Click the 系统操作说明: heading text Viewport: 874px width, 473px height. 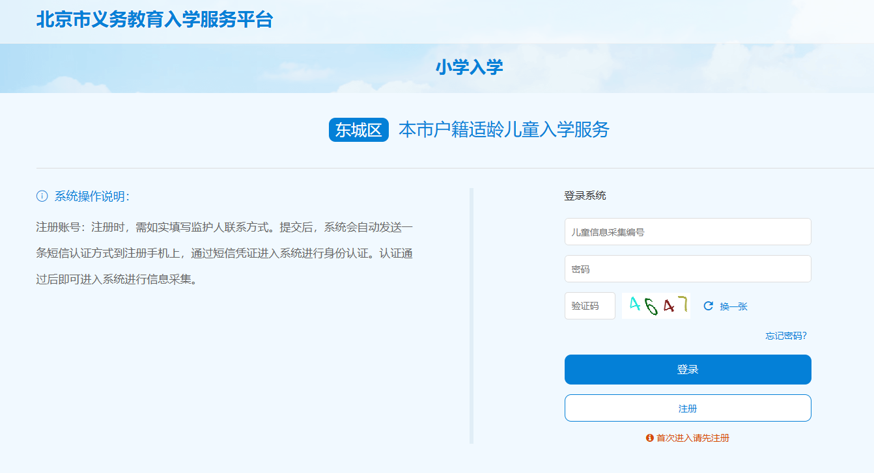click(92, 196)
